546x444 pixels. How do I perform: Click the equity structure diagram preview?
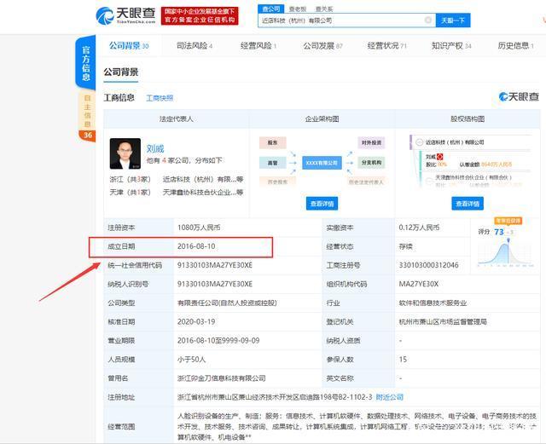click(x=468, y=164)
